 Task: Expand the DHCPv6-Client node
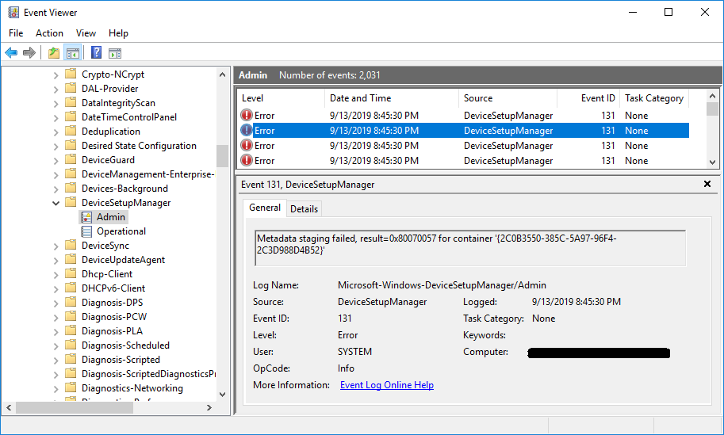[x=56, y=288]
